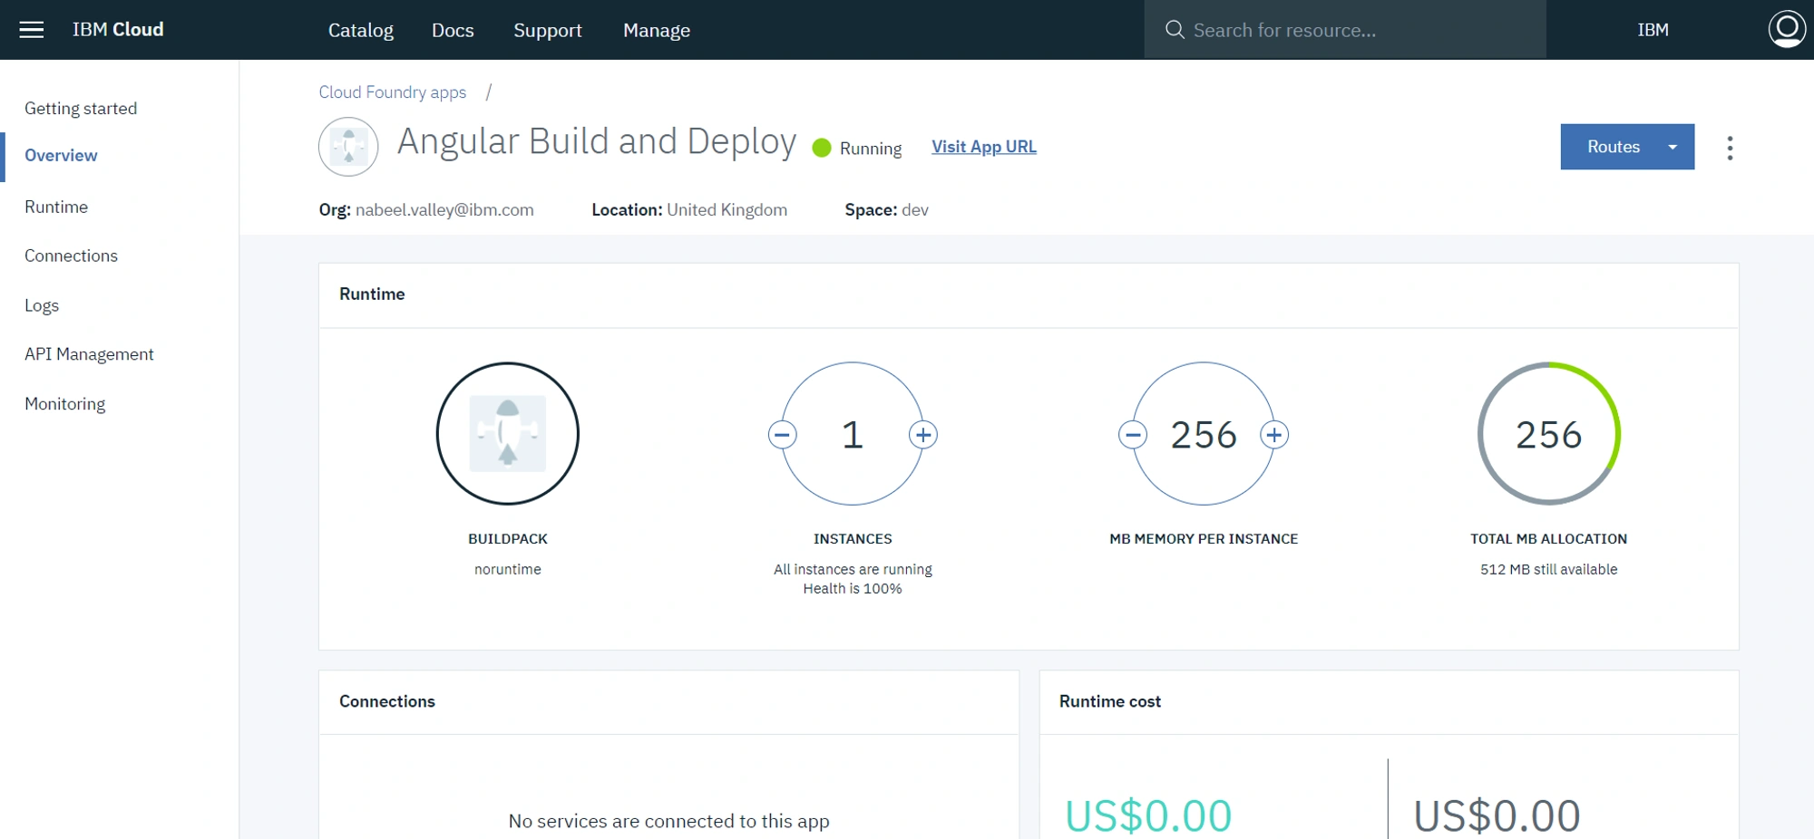Viewport: 1814px width, 839px height.
Task: Click the grey US$0.00 cost value
Action: coord(1497,815)
